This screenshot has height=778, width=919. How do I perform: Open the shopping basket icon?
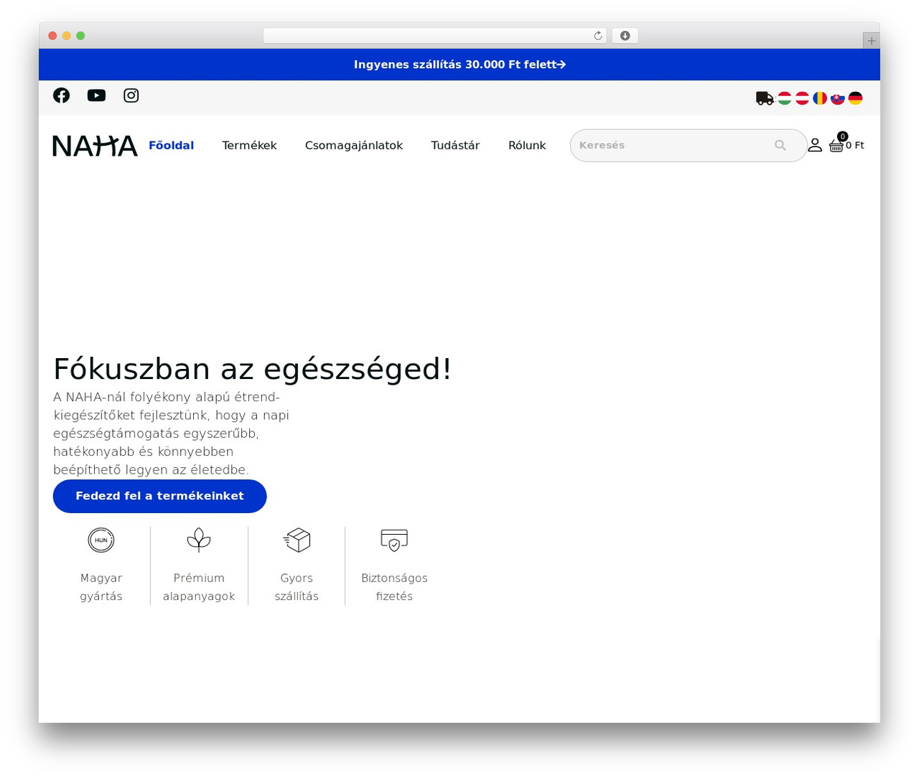click(836, 146)
